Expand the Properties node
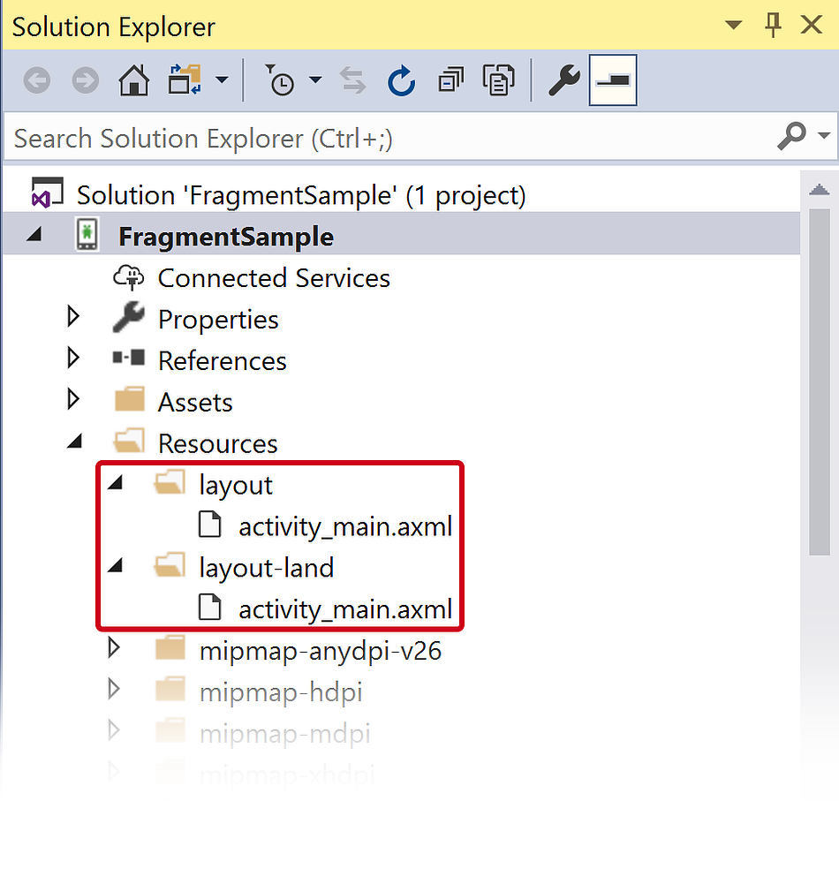 (x=74, y=318)
